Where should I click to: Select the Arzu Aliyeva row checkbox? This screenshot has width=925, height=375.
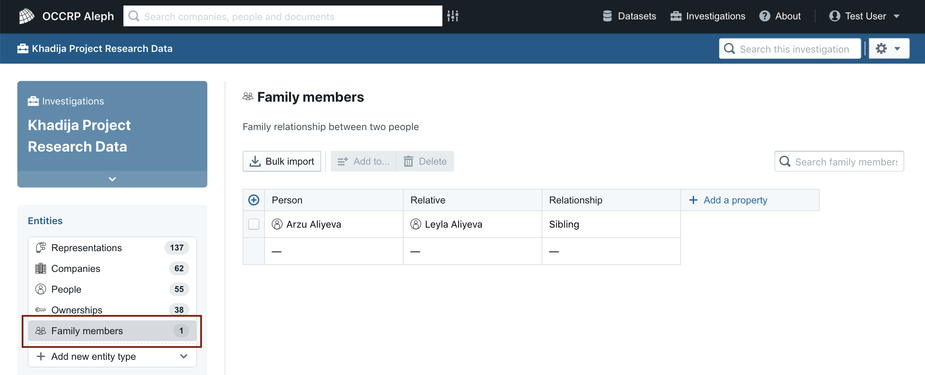254,224
